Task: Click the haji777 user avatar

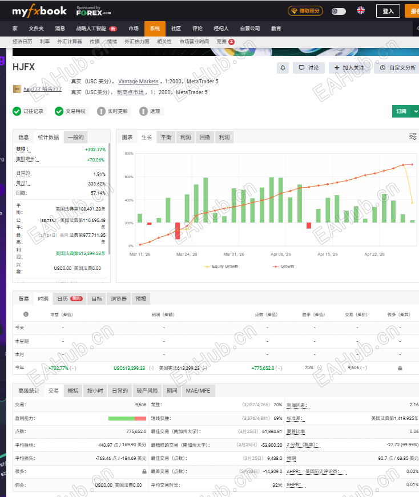Action: click(17, 89)
